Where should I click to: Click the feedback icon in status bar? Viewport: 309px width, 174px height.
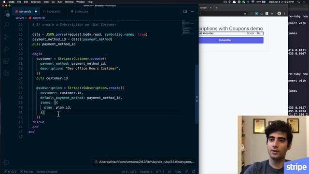(186, 172)
